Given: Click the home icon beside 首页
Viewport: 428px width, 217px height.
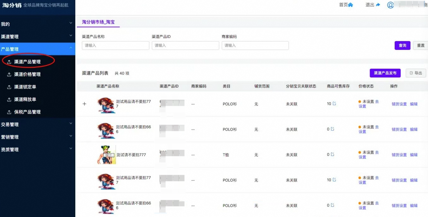Looking at the screenshot, I should click(351, 5).
